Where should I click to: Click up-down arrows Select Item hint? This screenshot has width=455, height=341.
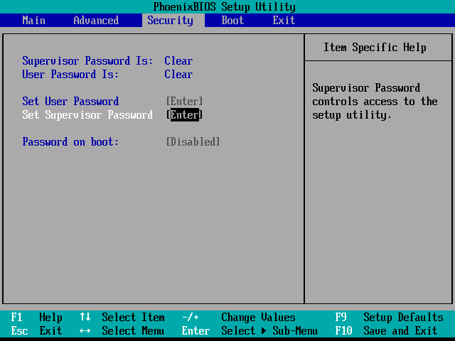point(122,318)
